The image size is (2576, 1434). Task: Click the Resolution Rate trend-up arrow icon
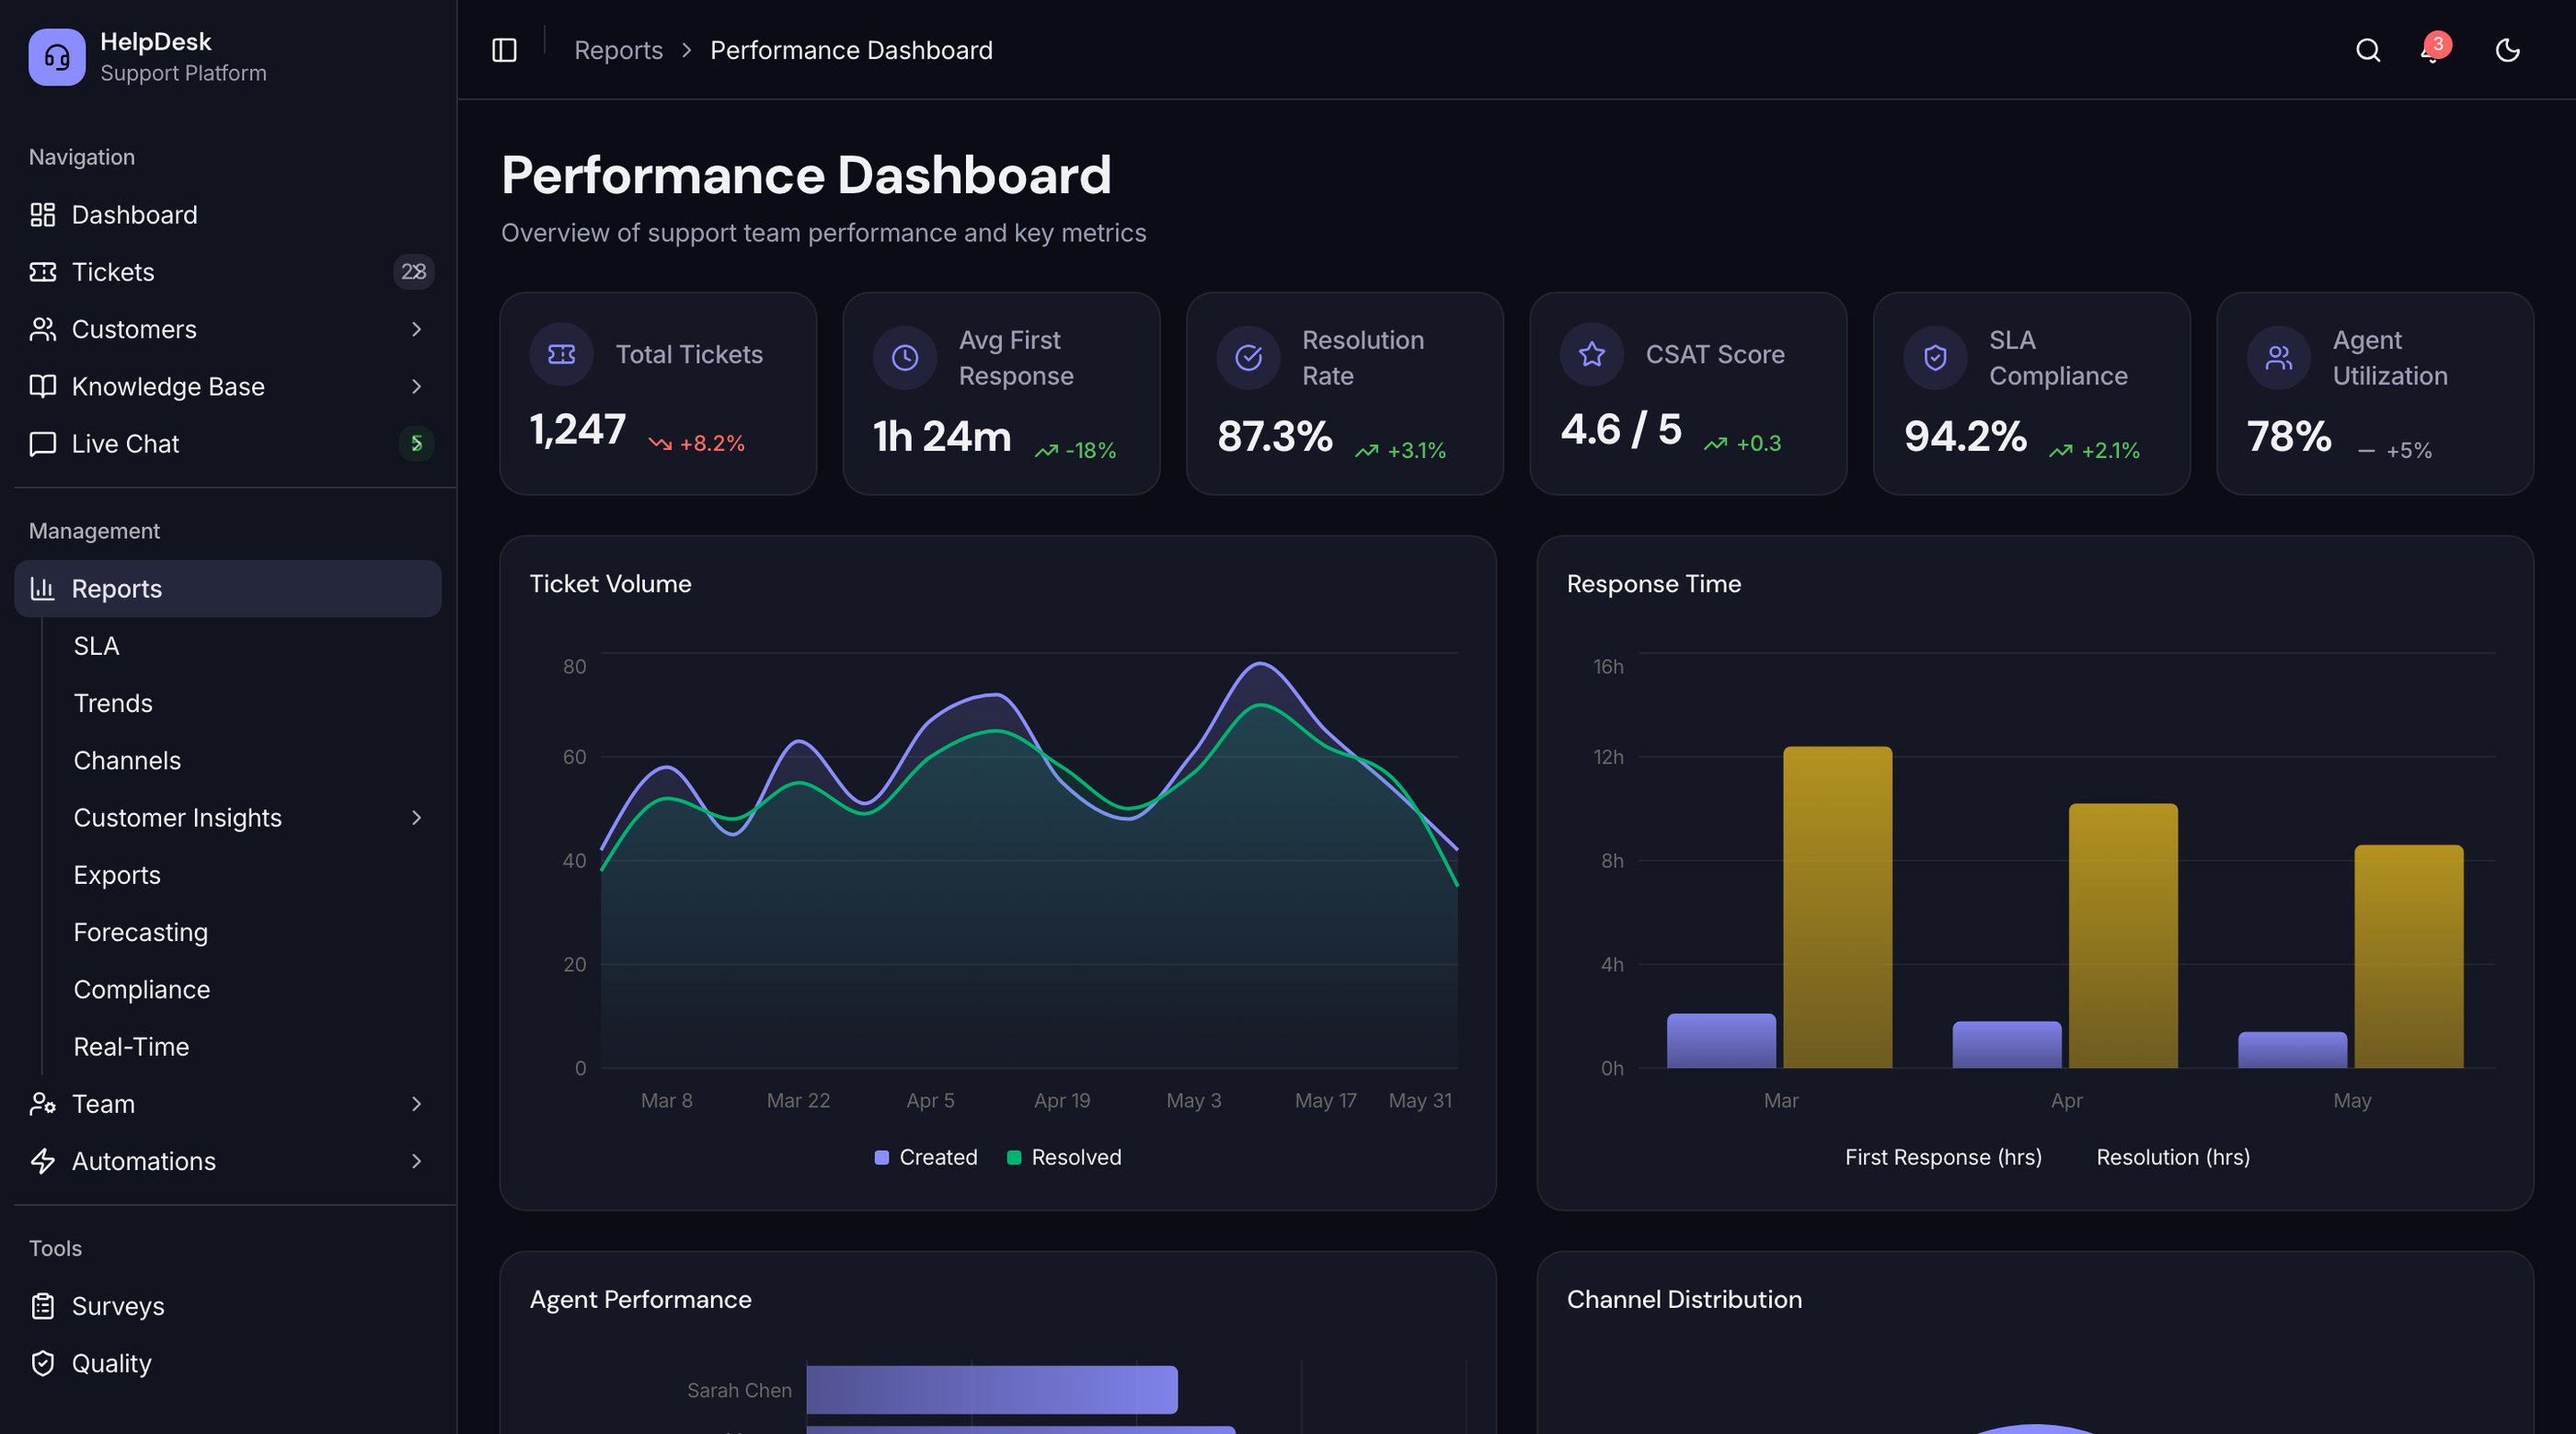[x=1366, y=451]
